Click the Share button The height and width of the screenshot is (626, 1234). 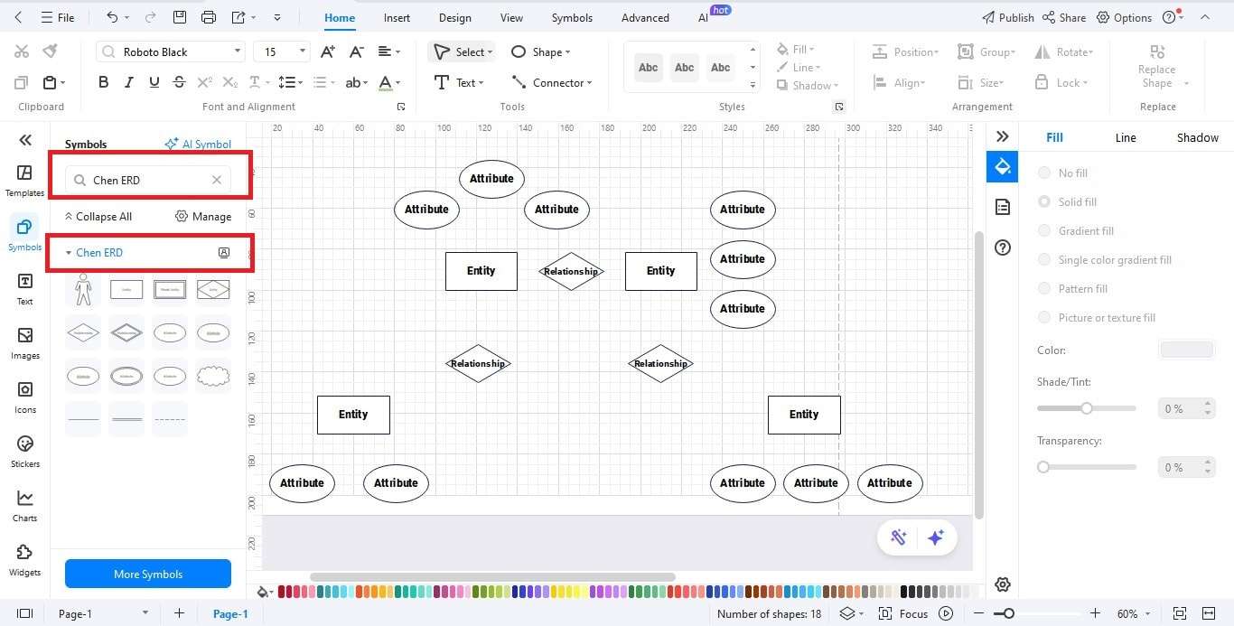pyautogui.click(x=1064, y=17)
